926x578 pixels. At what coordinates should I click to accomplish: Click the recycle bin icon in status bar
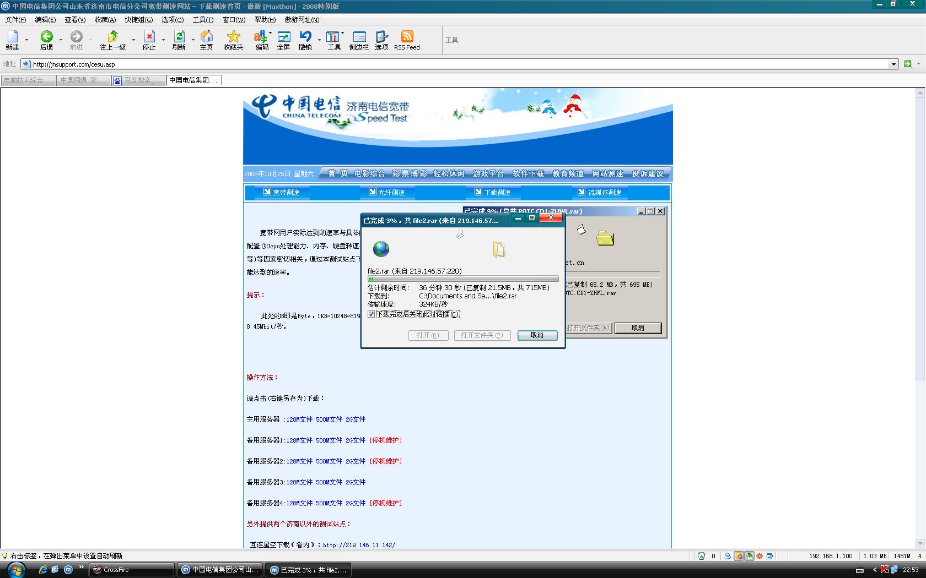701,556
